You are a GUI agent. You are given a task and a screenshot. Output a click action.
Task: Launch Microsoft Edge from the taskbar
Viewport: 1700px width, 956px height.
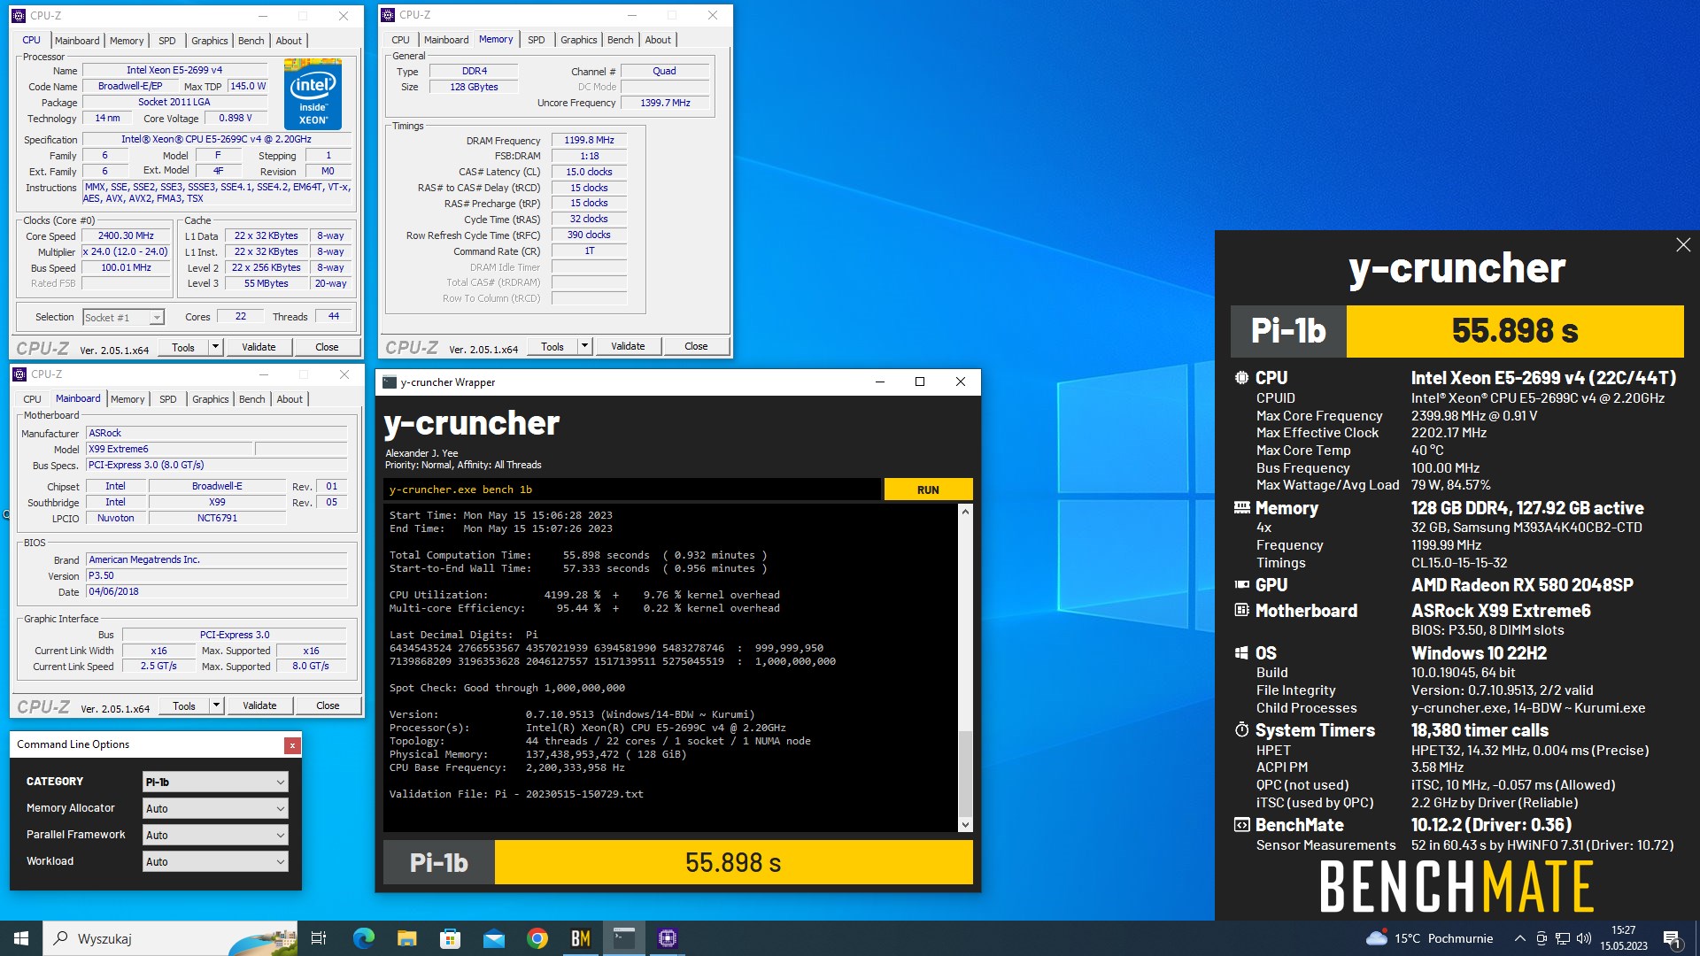[x=364, y=938]
